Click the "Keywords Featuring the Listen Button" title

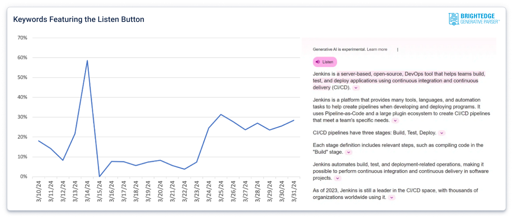point(79,19)
